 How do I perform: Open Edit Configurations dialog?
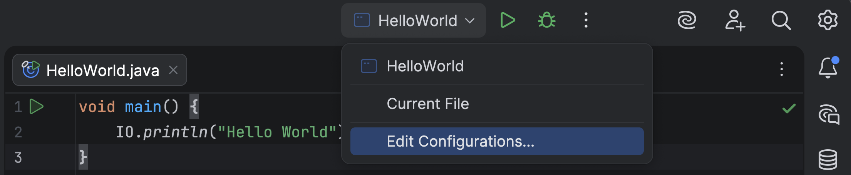[460, 141]
